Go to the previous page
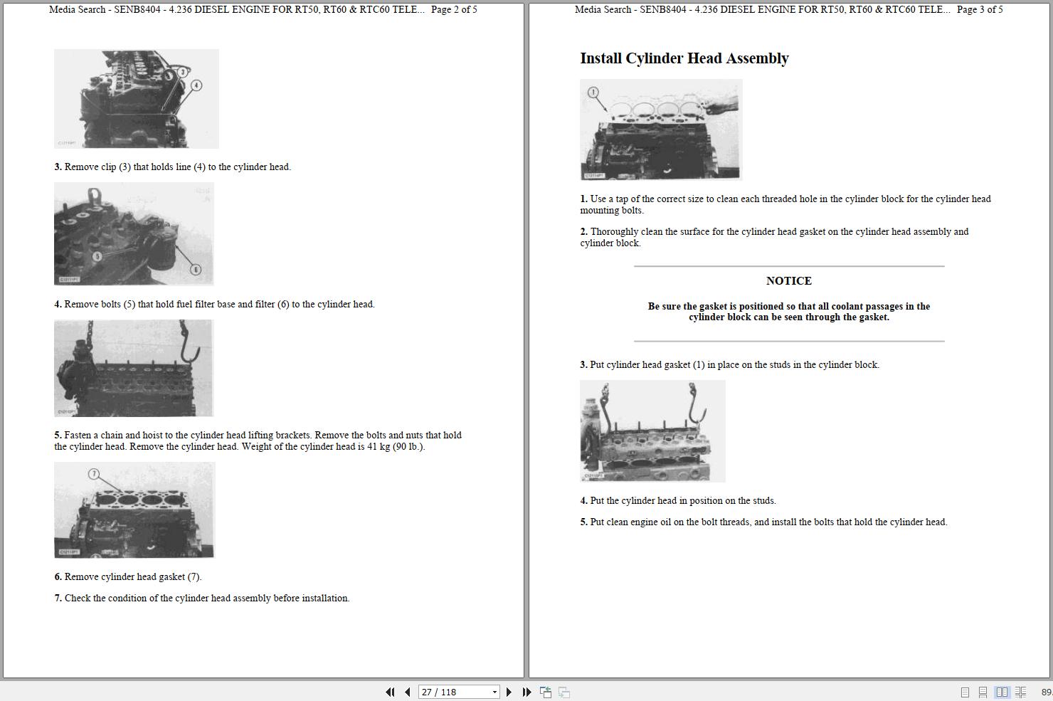The image size is (1053, 701). [x=407, y=692]
